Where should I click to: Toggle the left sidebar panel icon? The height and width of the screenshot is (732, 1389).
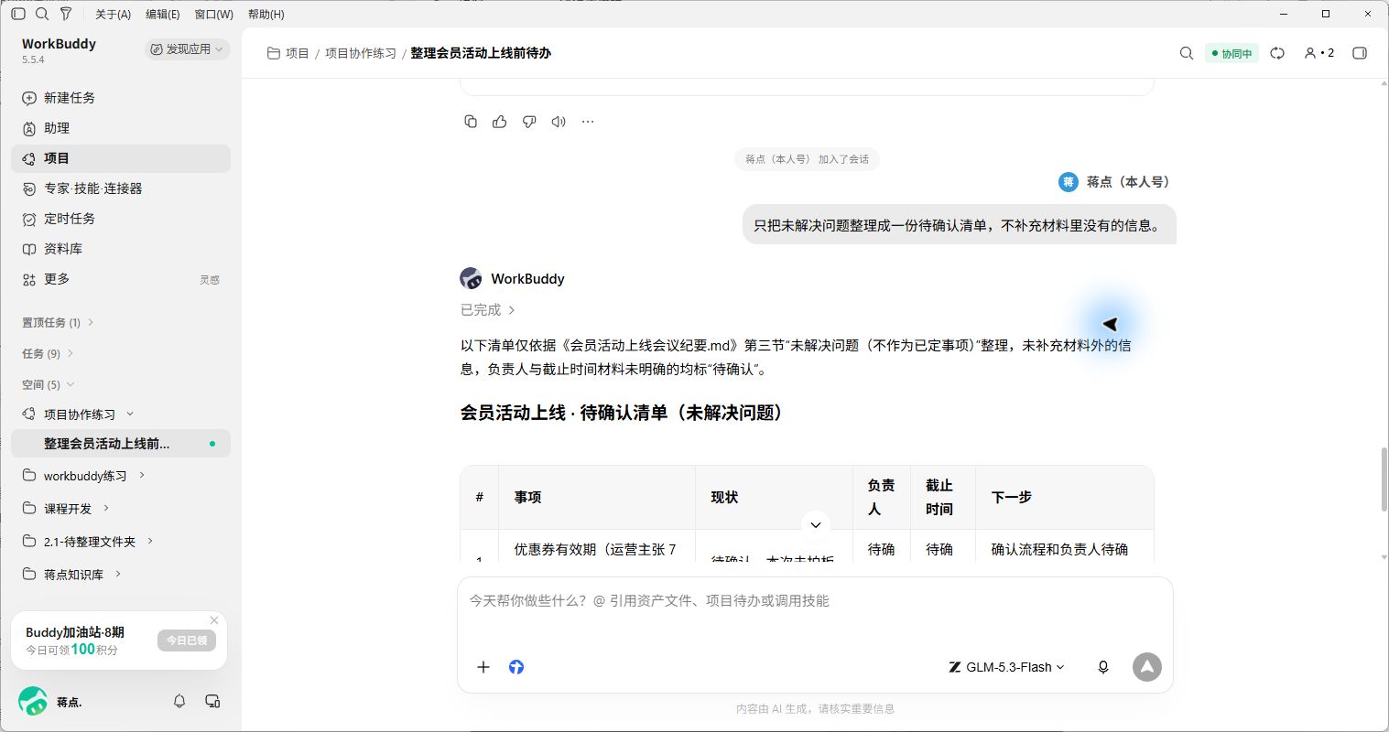point(18,14)
